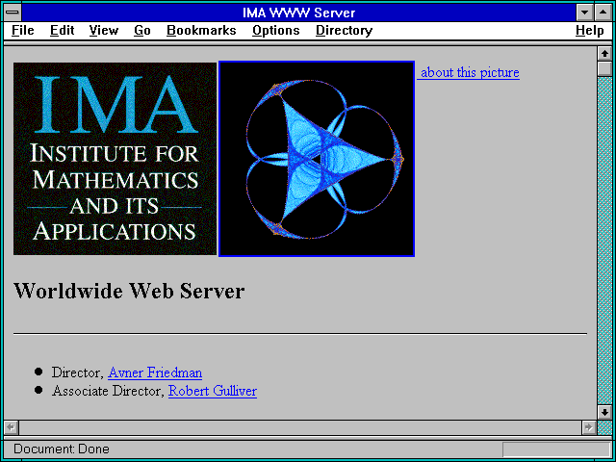Screen dimensions: 616x462
Task: Open the Go menu
Action: click(142, 30)
